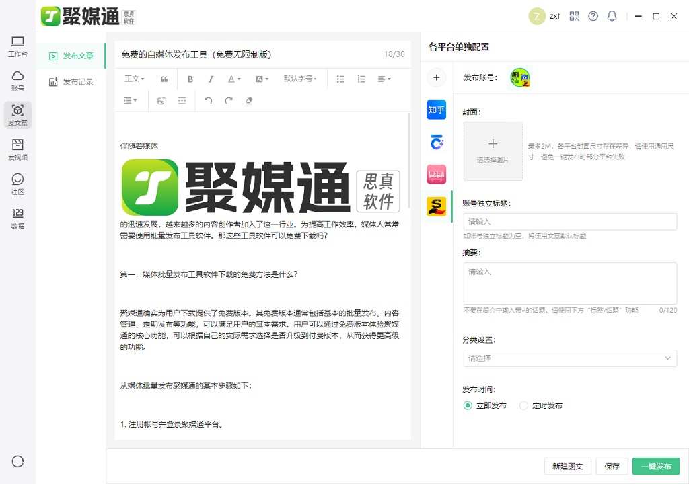Click the insert image icon in the toolbar
This screenshot has height=484, width=689.
160,100
